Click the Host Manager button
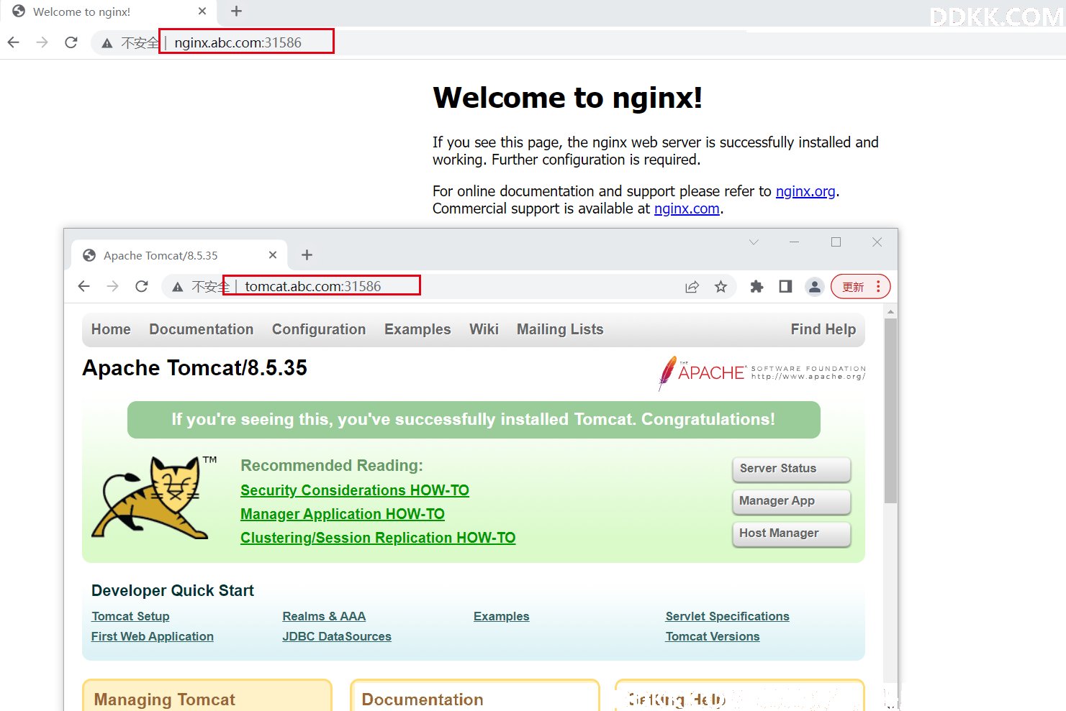Image resolution: width=1066 pixels, height=711 pixels. (x=791, y=533)
